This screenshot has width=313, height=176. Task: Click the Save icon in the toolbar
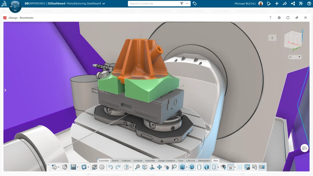click(73, 167)
